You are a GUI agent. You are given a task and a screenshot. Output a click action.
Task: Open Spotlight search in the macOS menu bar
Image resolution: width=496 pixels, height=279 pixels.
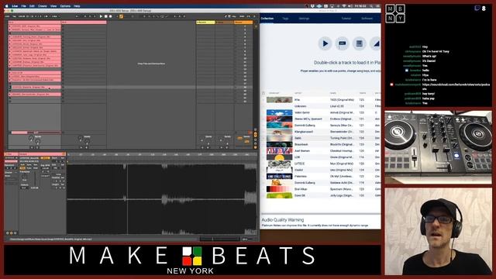point(371,6)
